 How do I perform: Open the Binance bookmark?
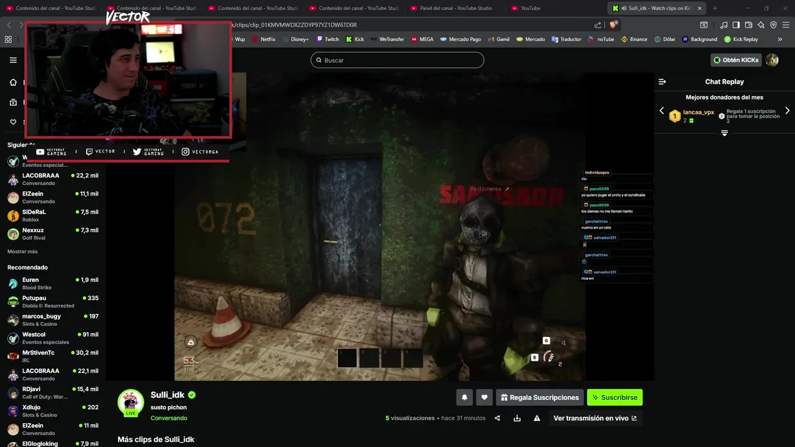pos(634,39)
